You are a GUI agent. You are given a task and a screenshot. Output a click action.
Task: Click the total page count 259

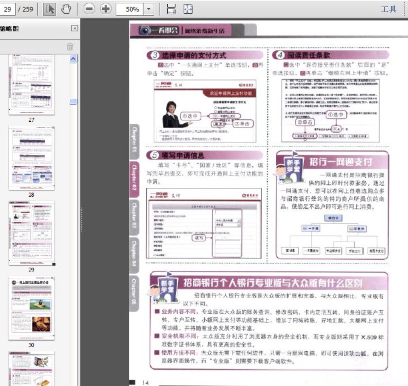(28, 10)
